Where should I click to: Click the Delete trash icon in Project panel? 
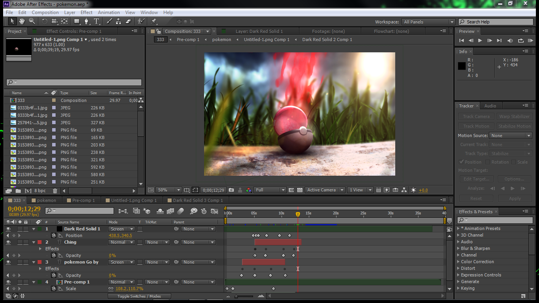(x=55, y=191)
